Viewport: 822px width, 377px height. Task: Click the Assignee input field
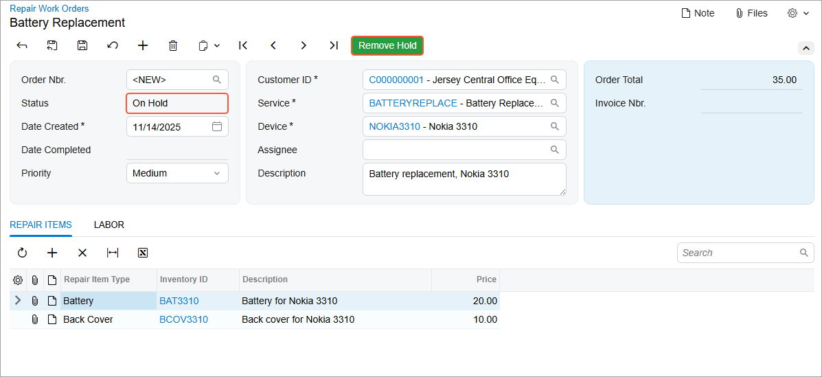[x=464, y=150]
